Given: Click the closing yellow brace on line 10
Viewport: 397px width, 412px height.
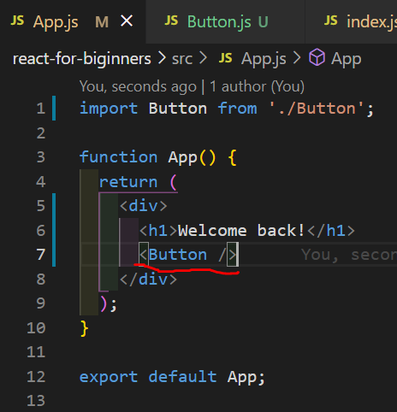Looking at the screenshot, I should (85, 328).
